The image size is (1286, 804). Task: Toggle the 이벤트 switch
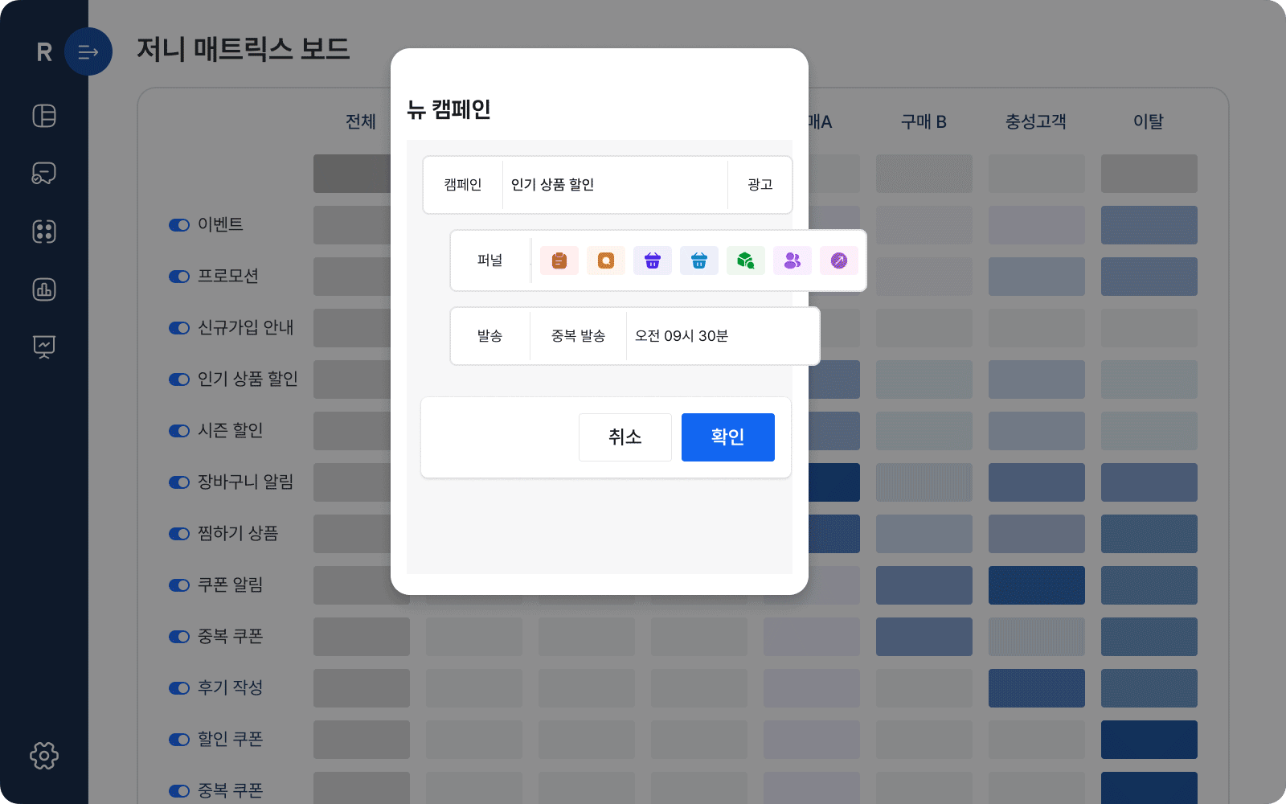[x=178, y=225]
